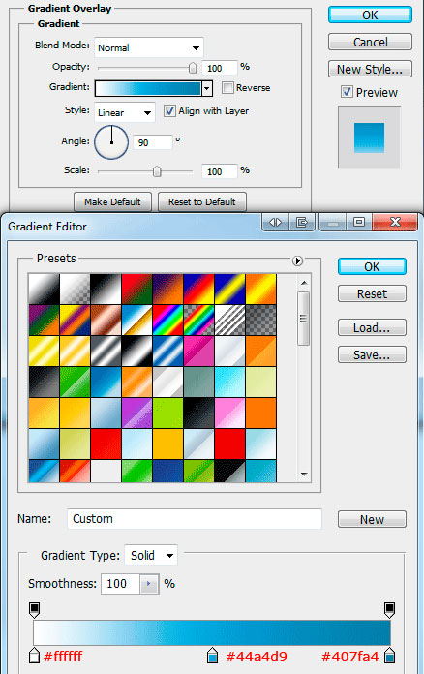Choose the foreground-to-transparent checkered preset
Viewport: 424px width, 674px height.
pyautogui.click(x=76, y=289)
